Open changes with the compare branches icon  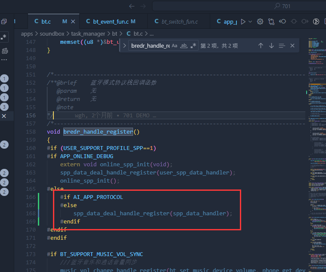271,21
